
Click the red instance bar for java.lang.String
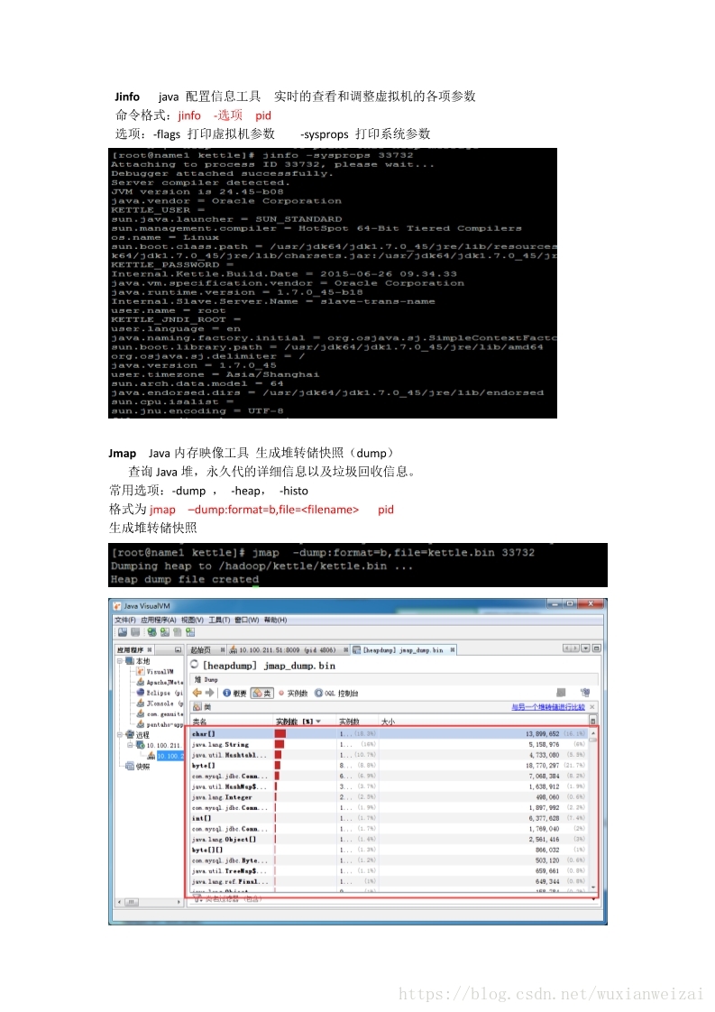pyautogui.click(x=280, y=745)
